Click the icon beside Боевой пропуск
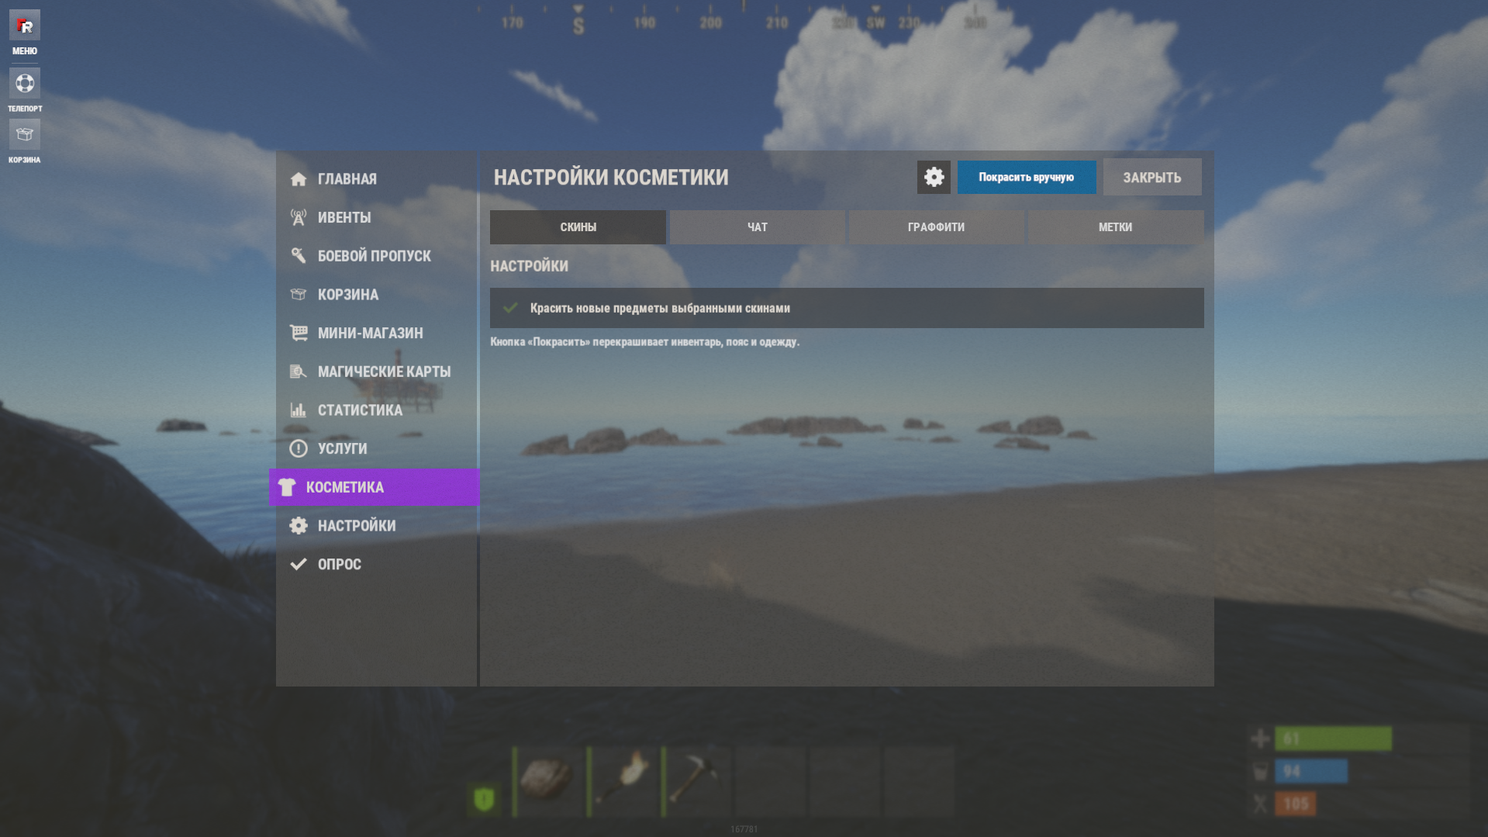The image size is (1488, 837). point(299,256)
